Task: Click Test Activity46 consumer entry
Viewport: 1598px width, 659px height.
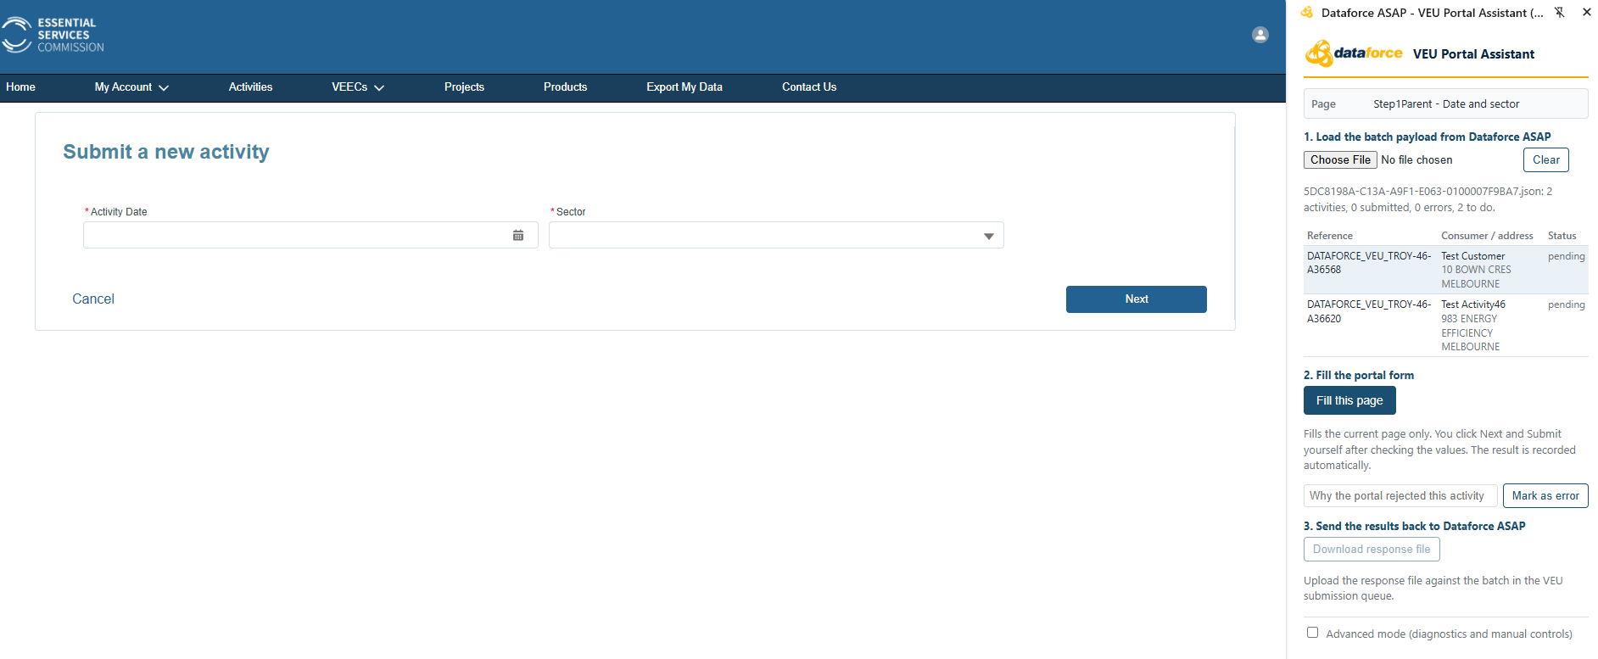Action: [1473, 304]
